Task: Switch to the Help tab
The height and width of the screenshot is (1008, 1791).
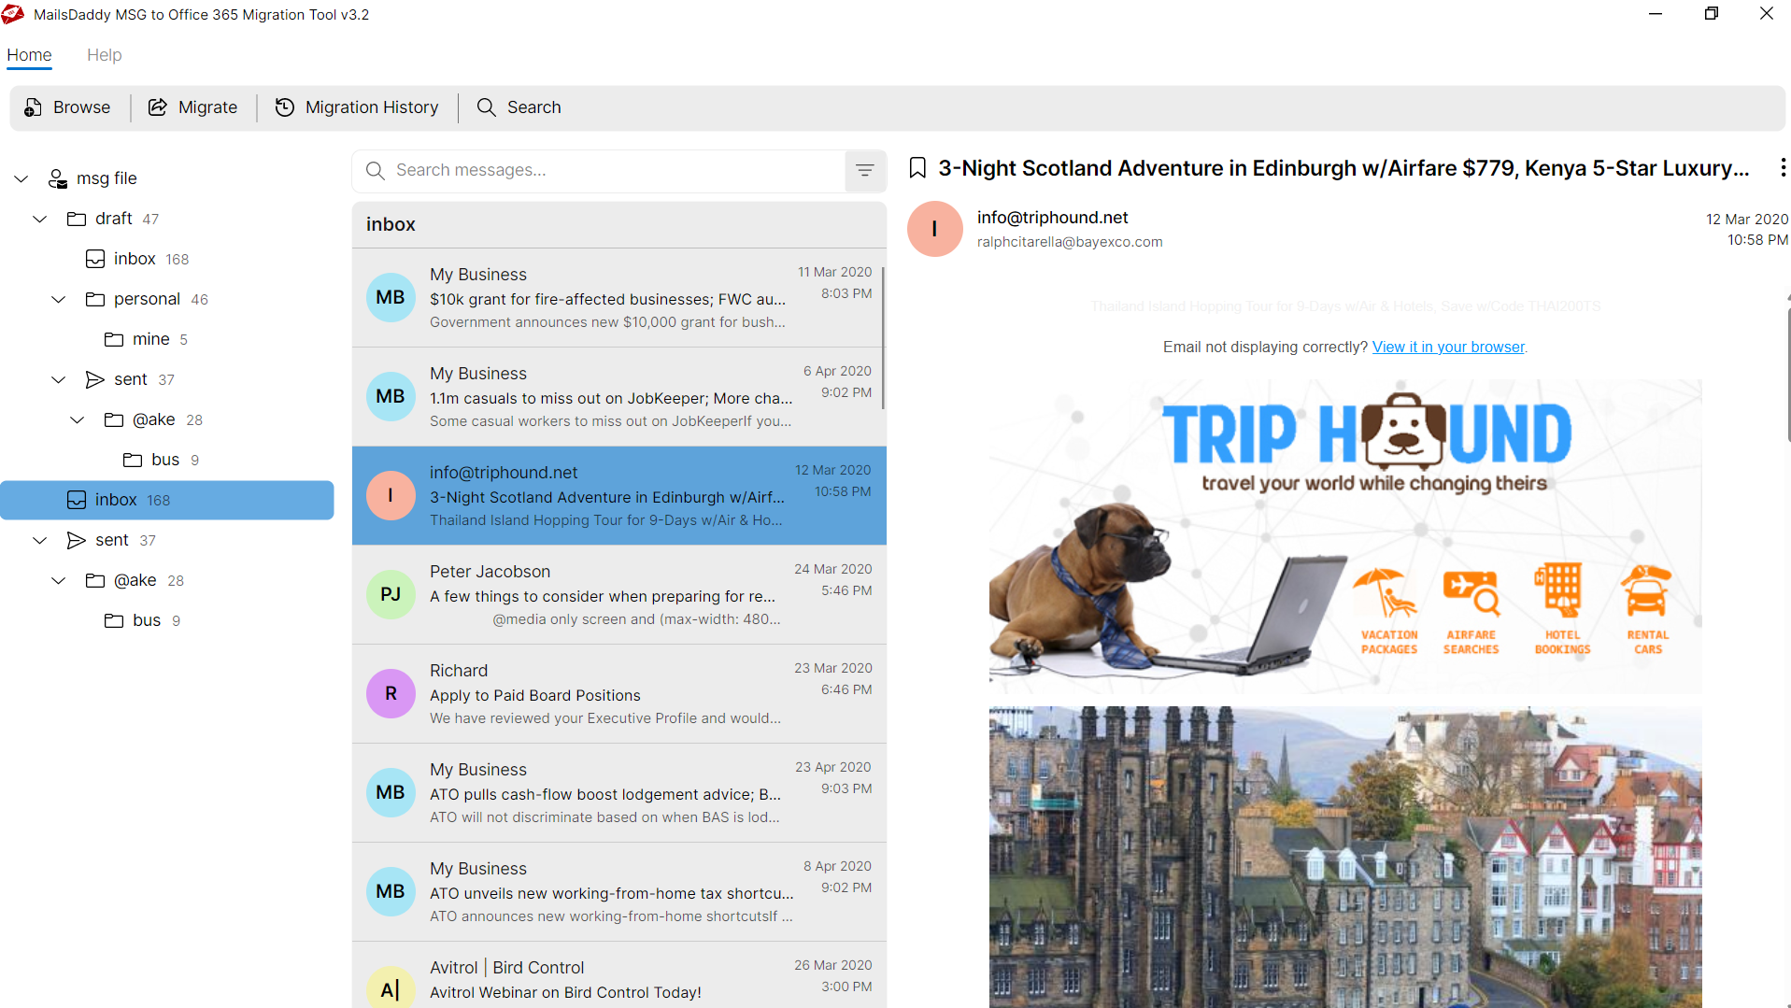Action: point(105,55)
